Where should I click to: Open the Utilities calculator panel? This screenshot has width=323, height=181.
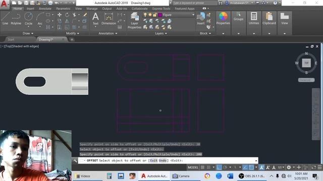point(254,19)
